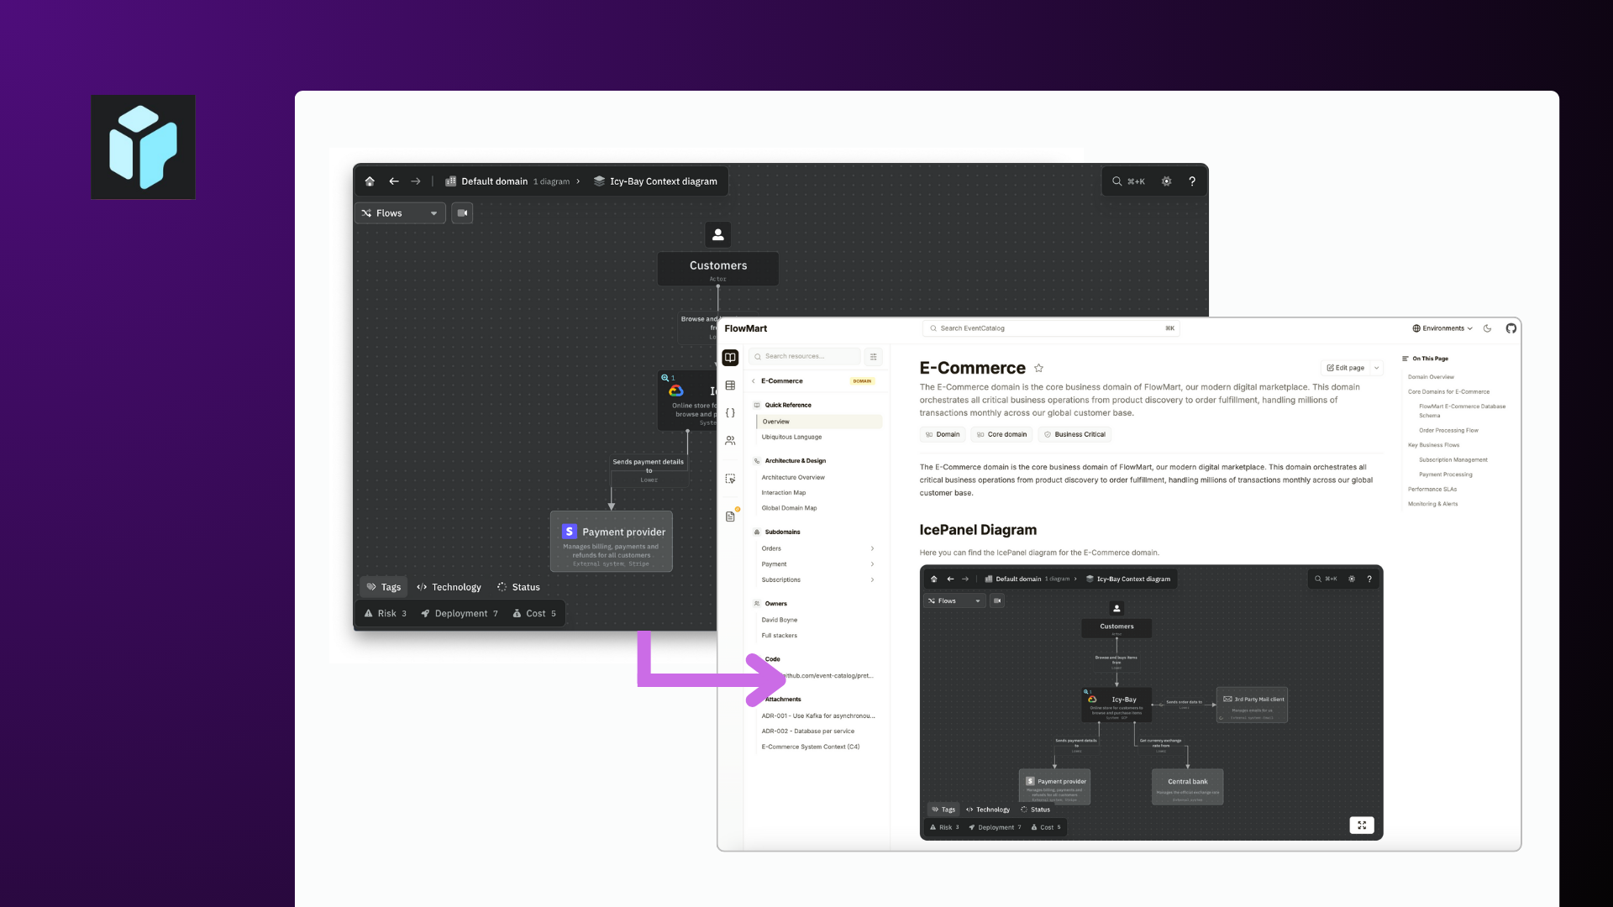Open the Flows dropdown
Viewport: 1613px width, 907px height.
coord(400,213)
